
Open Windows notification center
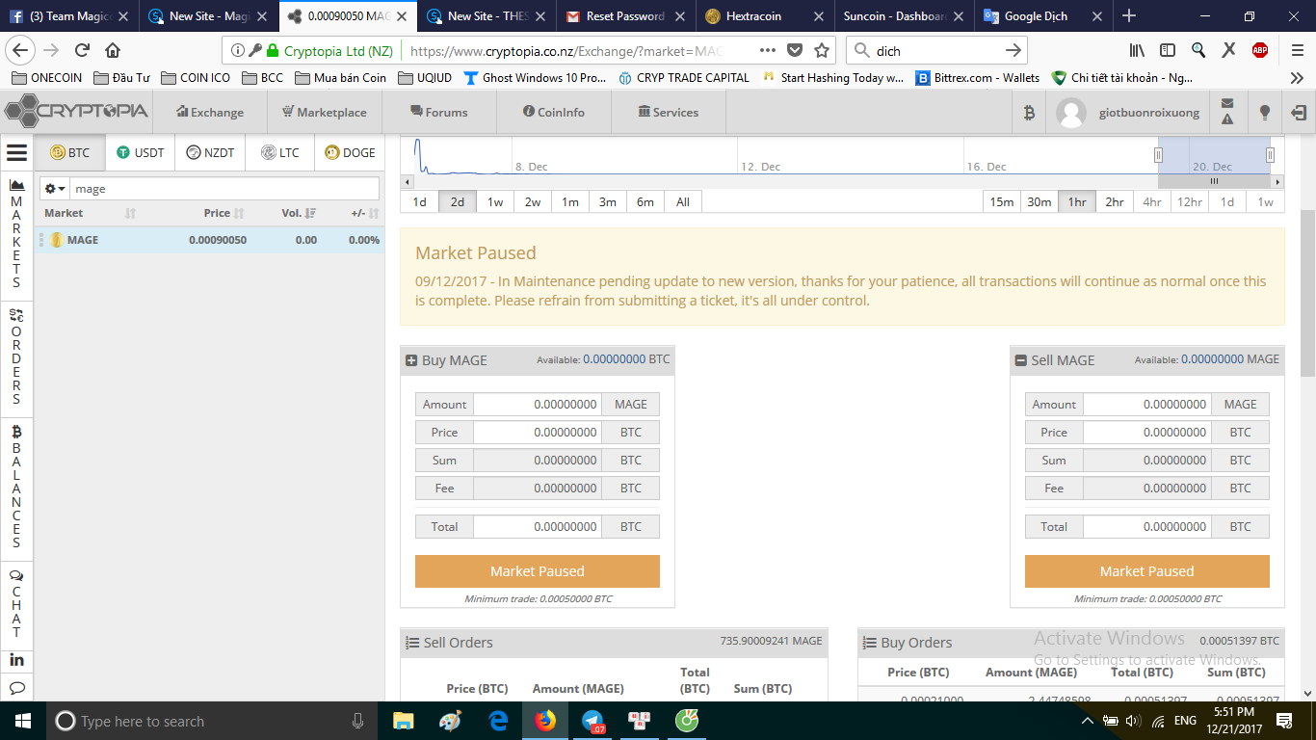tap(1284, 721)
